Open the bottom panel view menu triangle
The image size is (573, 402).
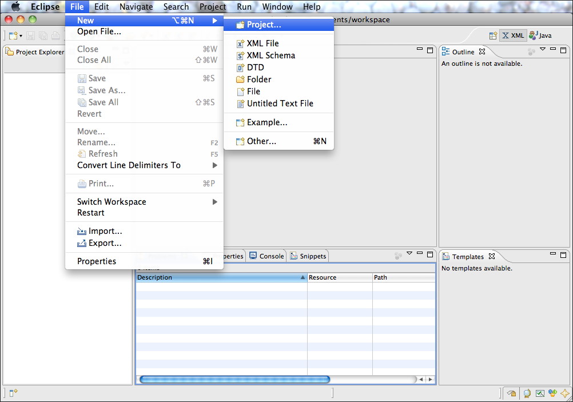pyautogui.click(x=409, y=253)
